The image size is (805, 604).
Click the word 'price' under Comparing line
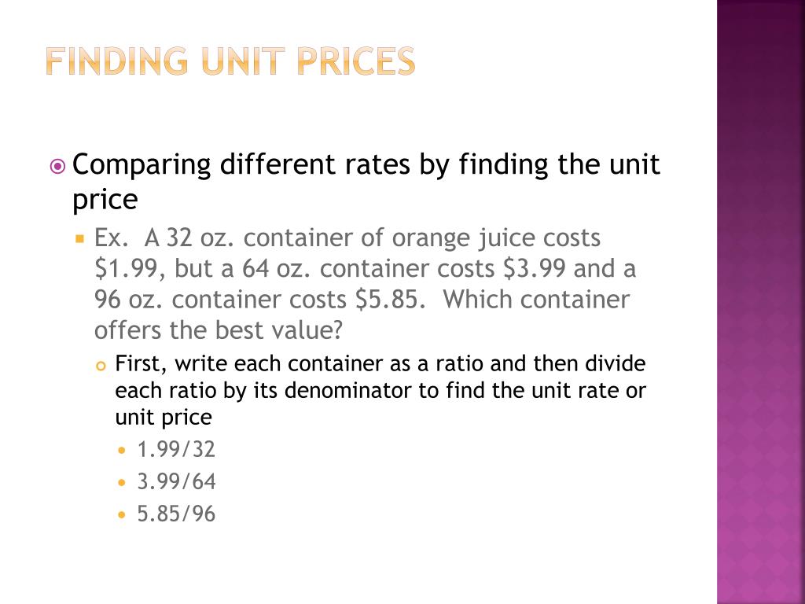pos(105,200)
